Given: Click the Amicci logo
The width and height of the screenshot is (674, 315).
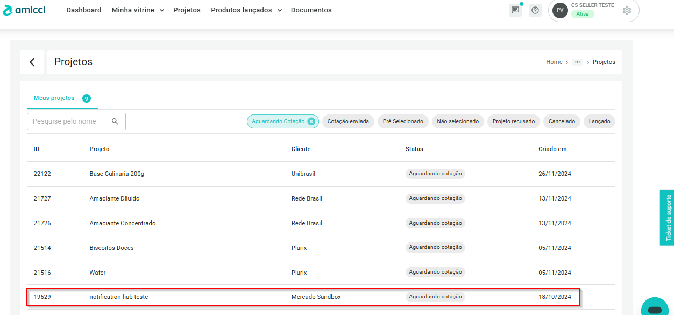Looking at the screenshot, I should 24,10.
